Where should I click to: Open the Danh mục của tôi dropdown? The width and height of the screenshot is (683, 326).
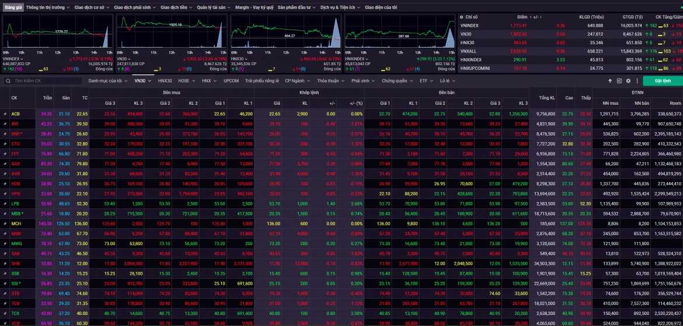(x=108, y=81)
